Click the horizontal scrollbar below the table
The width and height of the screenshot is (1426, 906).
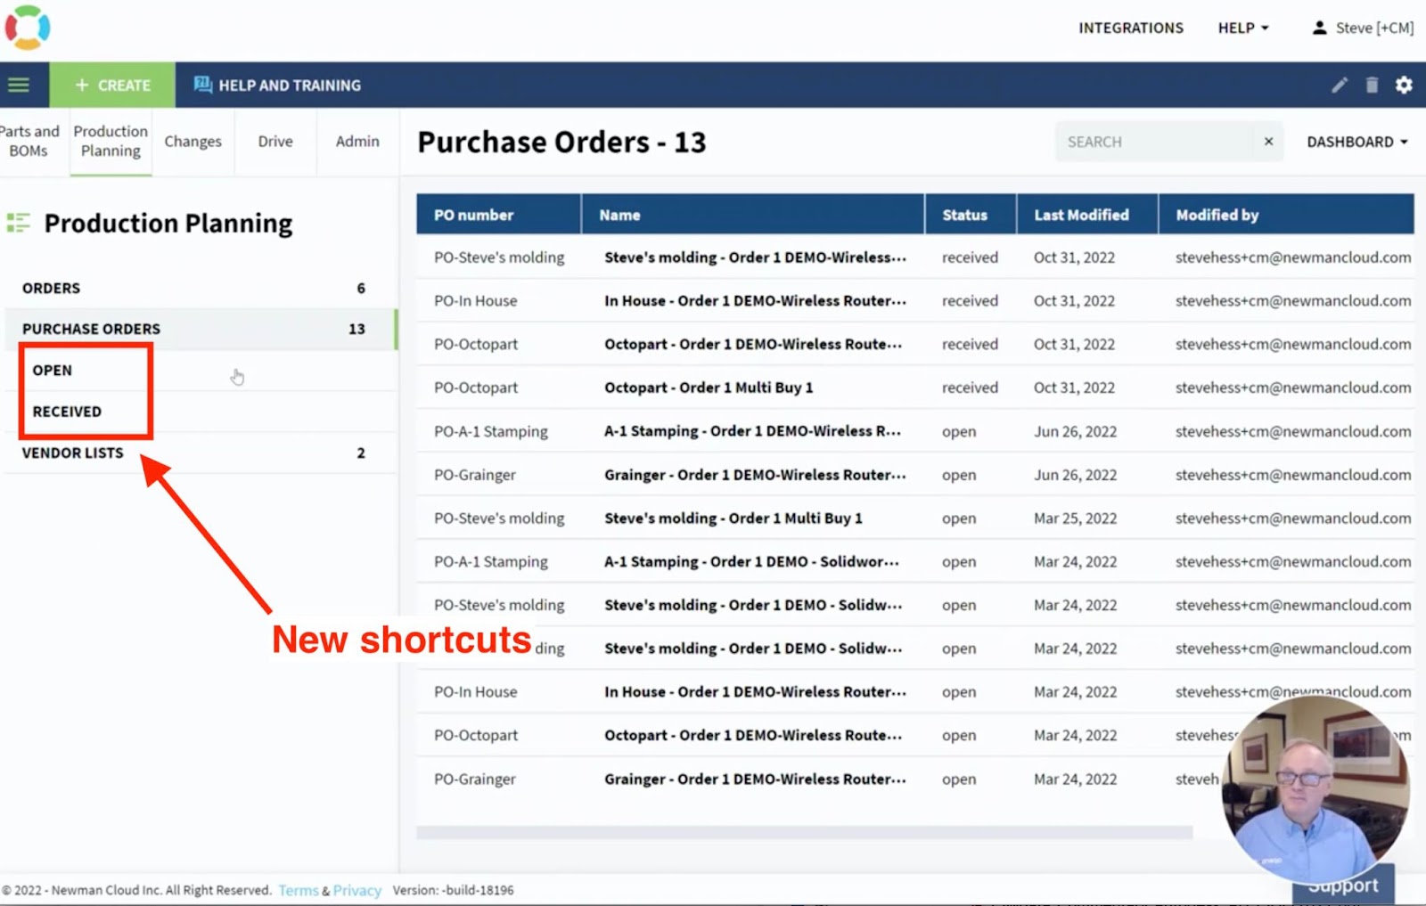pos(804,832)
